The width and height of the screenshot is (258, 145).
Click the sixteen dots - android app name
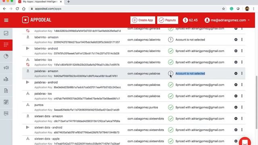pos(48,127)
